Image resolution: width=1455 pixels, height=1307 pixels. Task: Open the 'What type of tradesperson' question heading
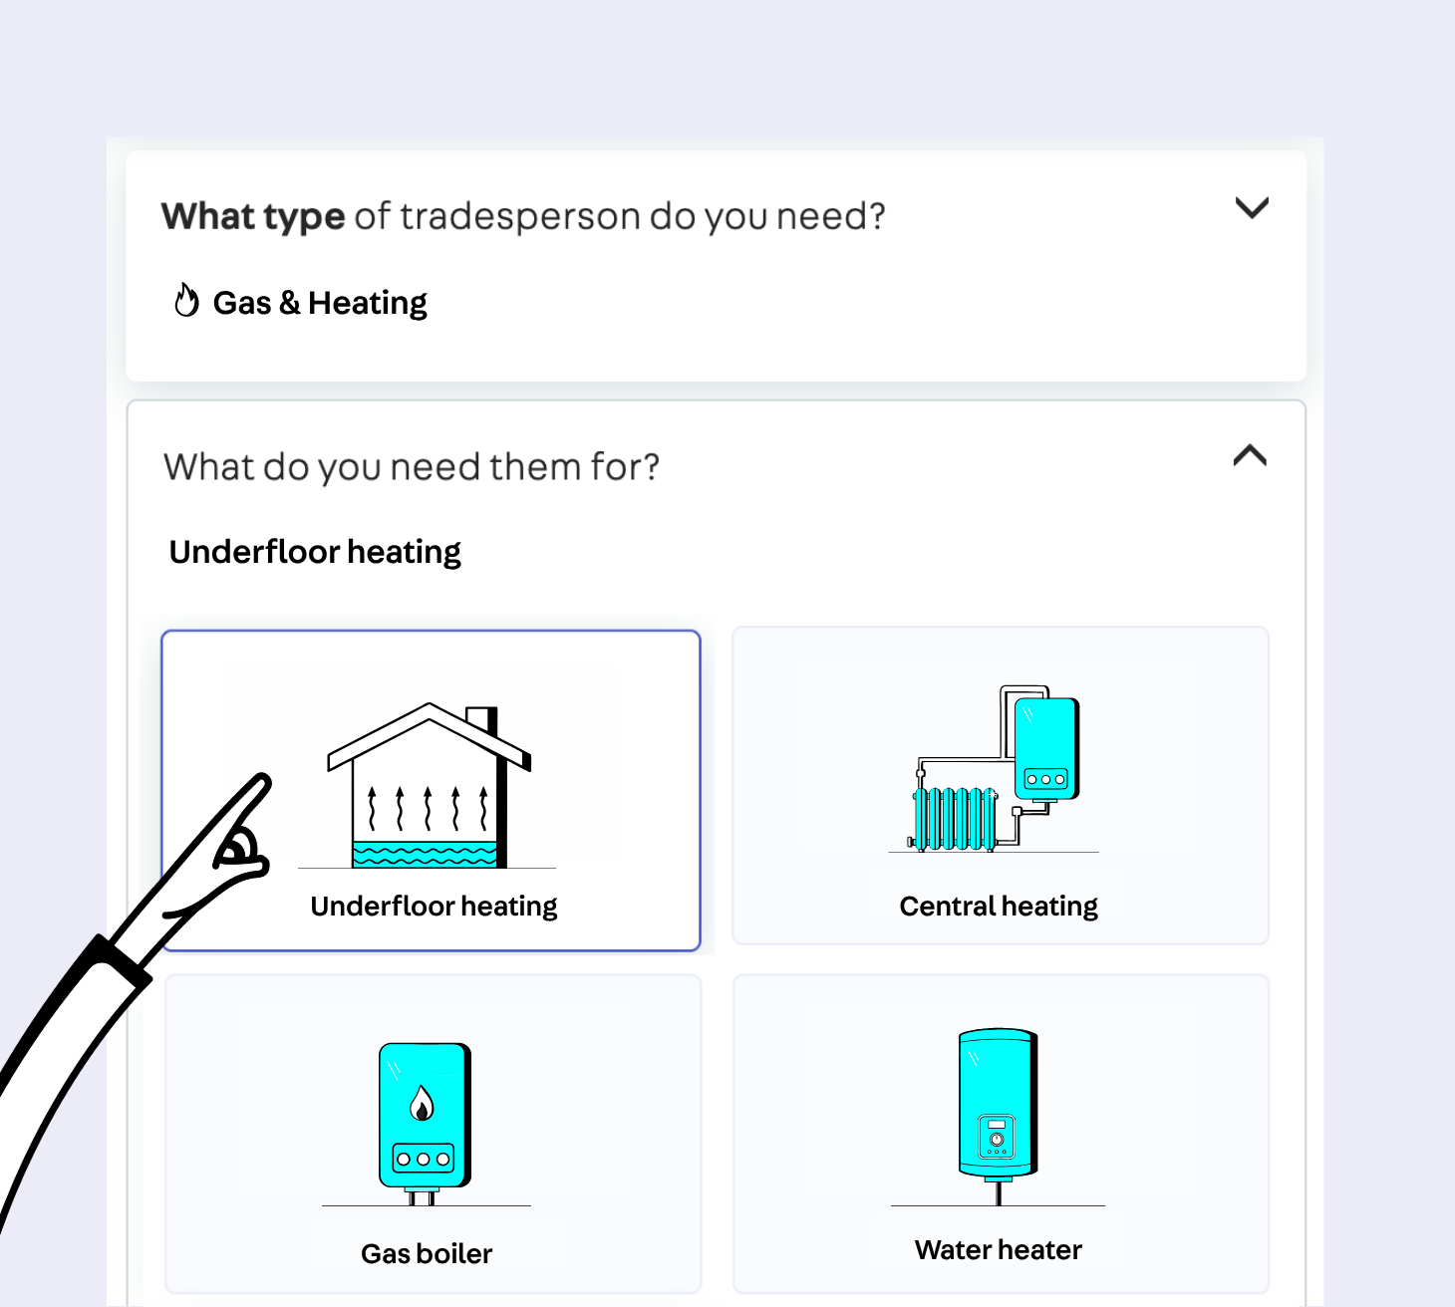pos(523,216)
